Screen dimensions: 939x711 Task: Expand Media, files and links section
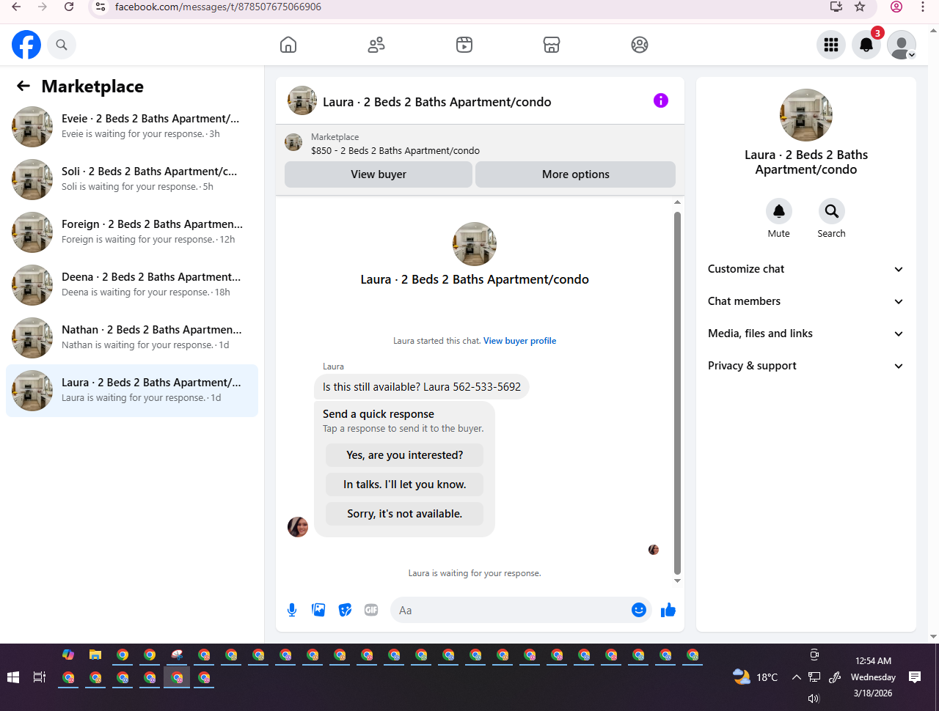tap(806, 334)
